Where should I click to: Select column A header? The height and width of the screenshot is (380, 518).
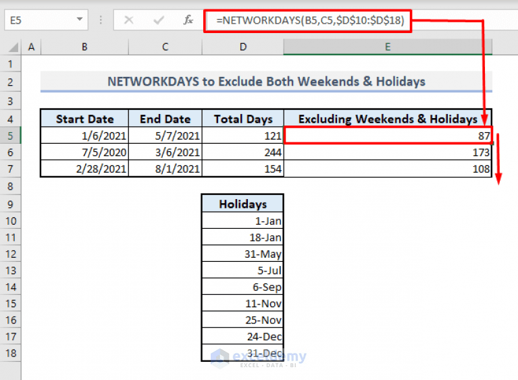coord(31,47)
